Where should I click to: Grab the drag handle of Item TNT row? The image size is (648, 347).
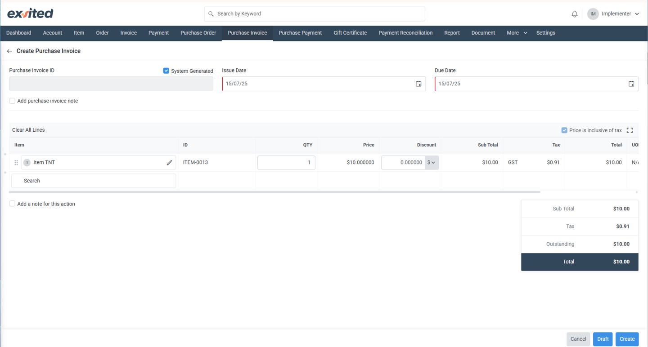point(16,163)
